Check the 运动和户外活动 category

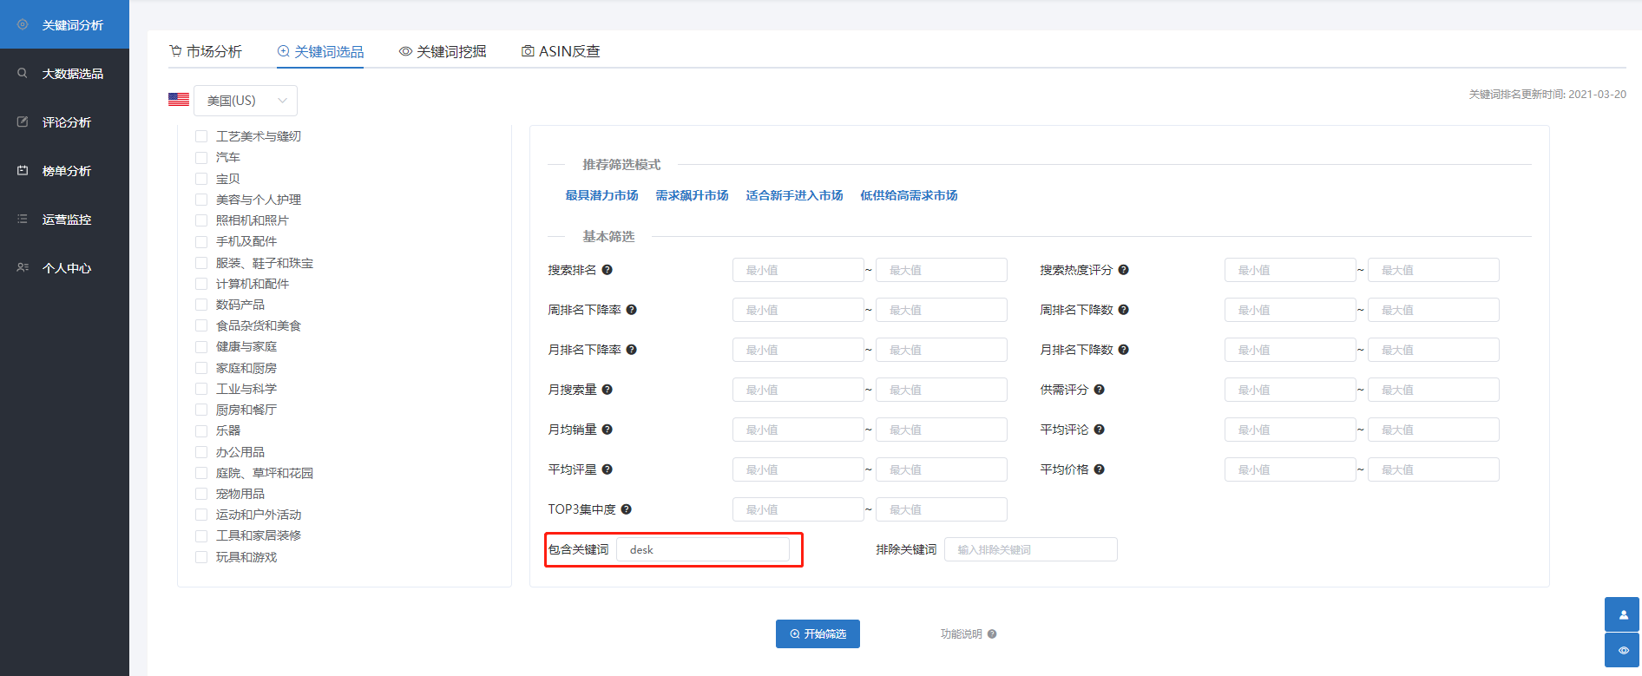pos(201,515)
